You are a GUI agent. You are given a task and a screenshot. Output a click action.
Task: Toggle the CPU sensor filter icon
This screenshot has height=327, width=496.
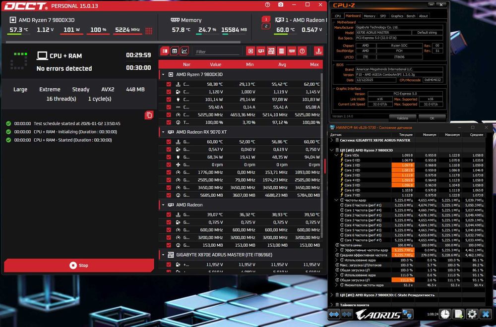tap(250, 51)
